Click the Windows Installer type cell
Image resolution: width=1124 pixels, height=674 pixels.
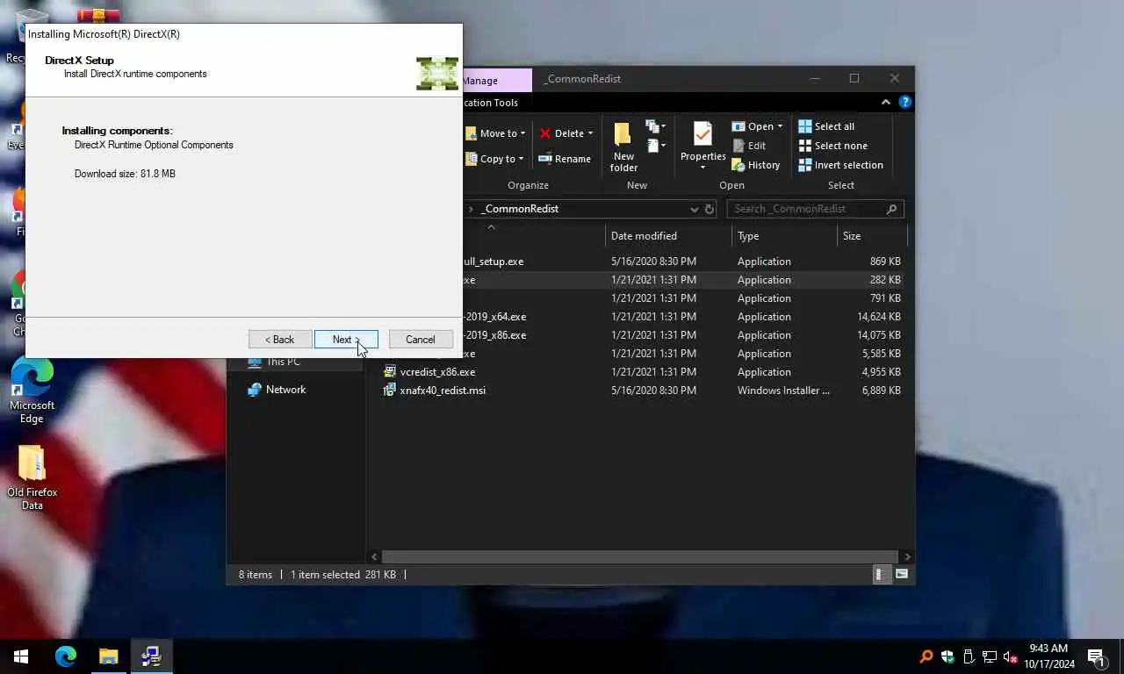click(x=783, y=391)
